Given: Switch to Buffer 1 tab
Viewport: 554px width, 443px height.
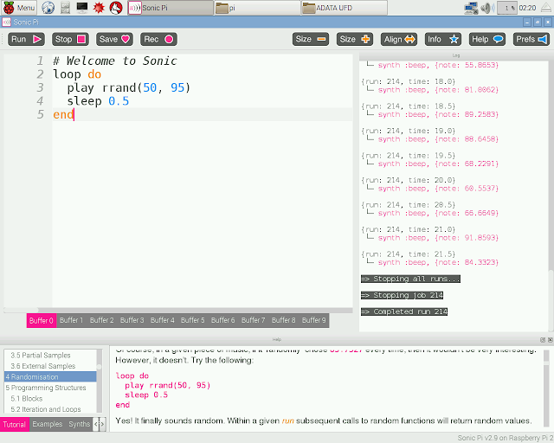Looking at the screenshot, I should click(71, 320).
